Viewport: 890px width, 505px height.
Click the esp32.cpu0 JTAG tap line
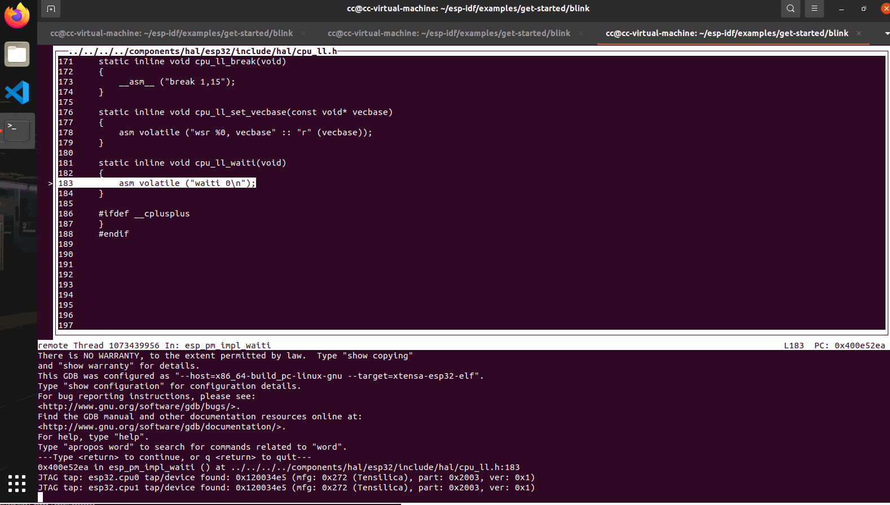pos(287,477)
